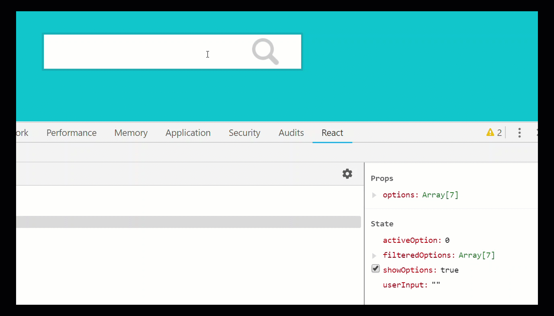Open the warnings indicator showing 2
The height and width of the screenshot is (316, 554).
point(494,133)
